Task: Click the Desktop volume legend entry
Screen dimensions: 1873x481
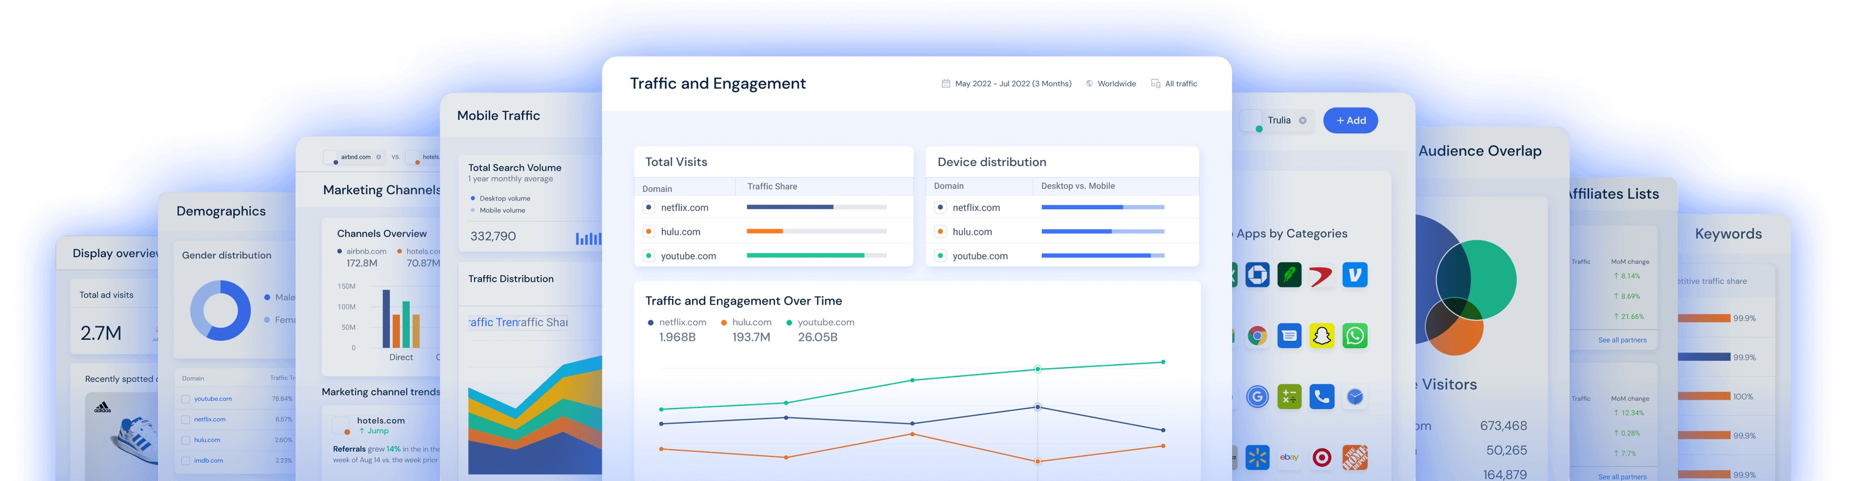Action: (500, 198)
